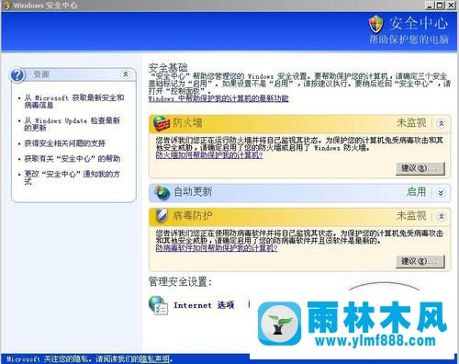
Task: Open the 隐私声明 link in footer
Action: [x=154, y=358]
